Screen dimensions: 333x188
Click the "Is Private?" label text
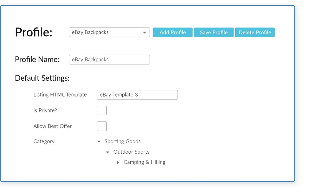point(45,110)
